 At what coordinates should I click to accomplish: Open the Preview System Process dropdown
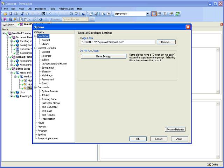87,19
